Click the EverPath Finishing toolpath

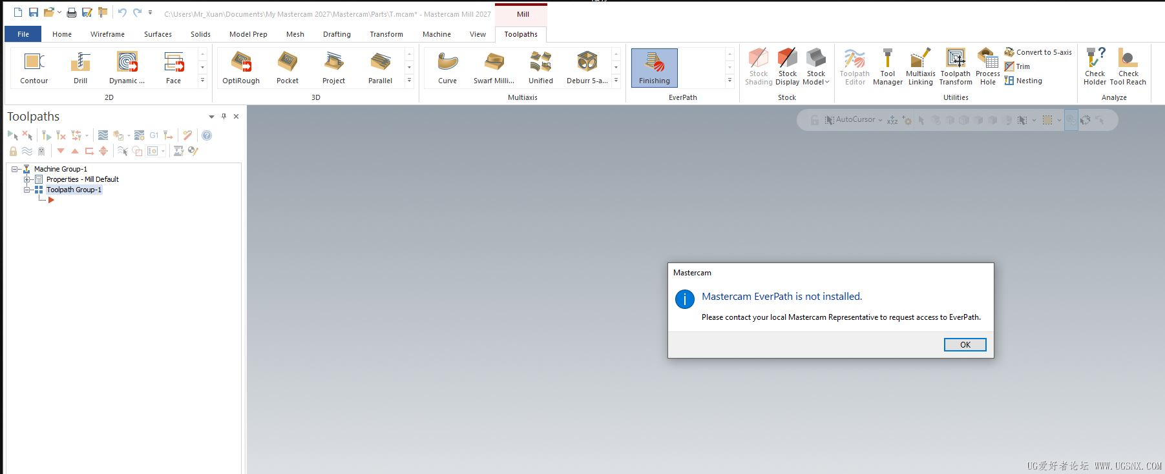click(654, 68)
